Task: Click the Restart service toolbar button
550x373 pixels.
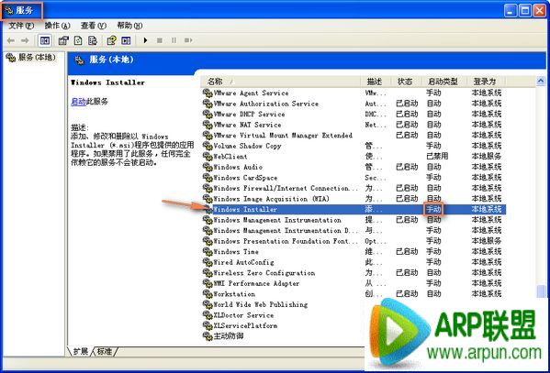Action: click(x=188, y=40)
